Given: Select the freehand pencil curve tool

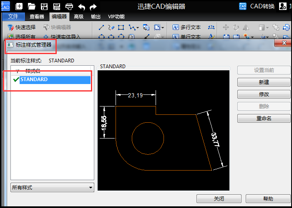Looking at the screenshot, I should (x=111, y=27).
